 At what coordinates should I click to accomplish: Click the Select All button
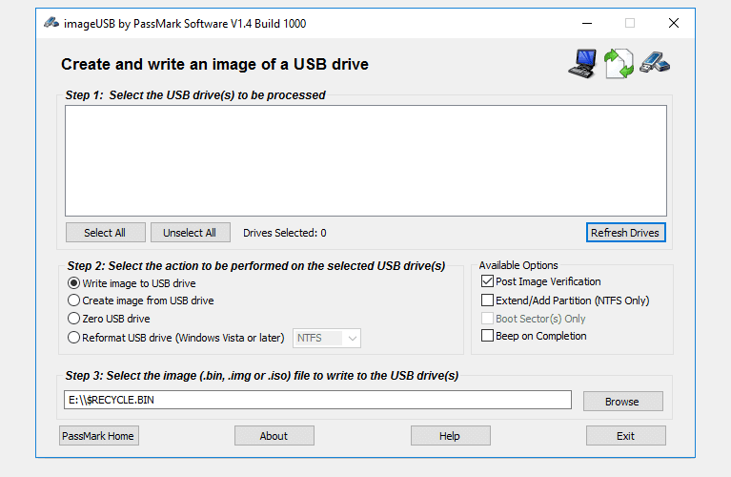tap(106, 233)
